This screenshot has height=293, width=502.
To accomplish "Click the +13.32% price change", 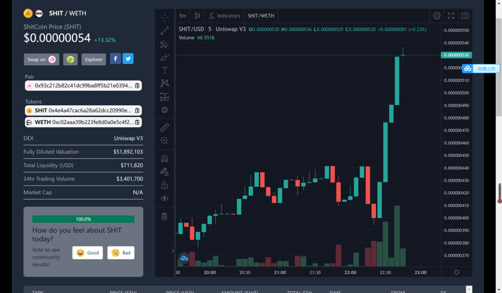I will tap(105, 40).
